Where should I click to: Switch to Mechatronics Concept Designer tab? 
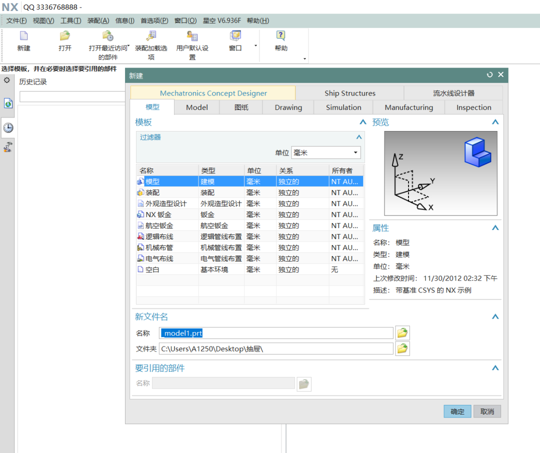[x=213, y=93]
